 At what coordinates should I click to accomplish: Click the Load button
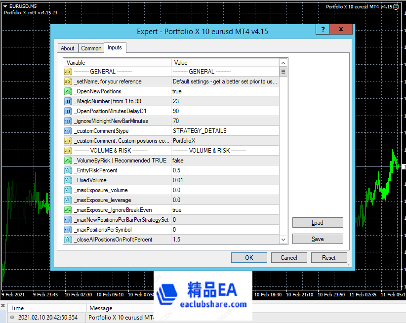point(318,223)
